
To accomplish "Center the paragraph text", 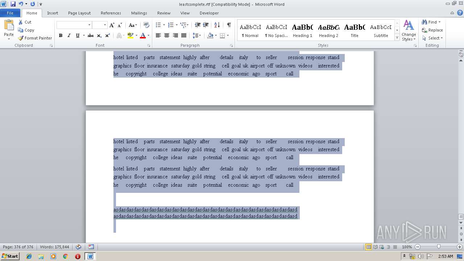I will pyautogui.click(x=167, y=36).
